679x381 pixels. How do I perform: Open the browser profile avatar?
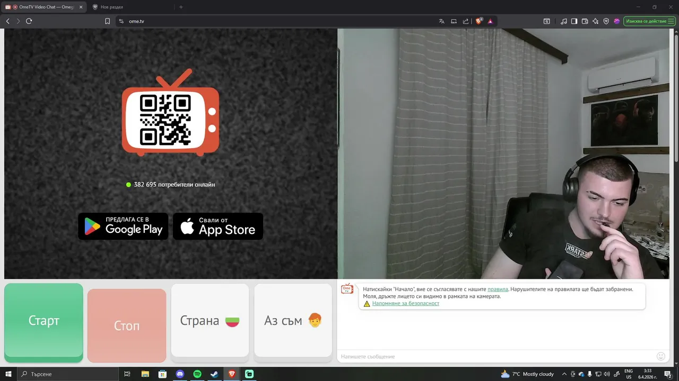pos(616,21)
